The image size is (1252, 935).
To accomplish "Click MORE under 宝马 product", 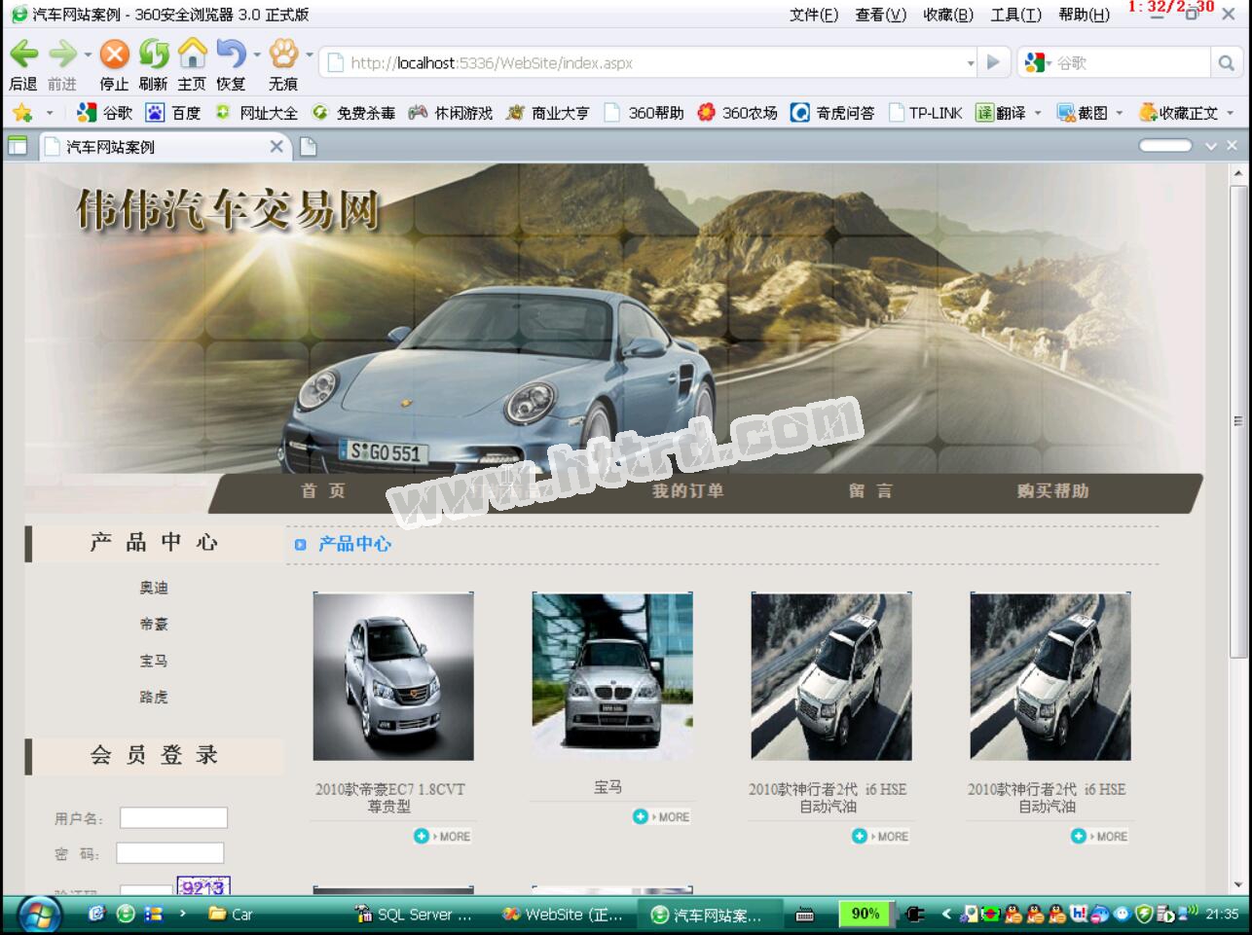I will [661, 816].
